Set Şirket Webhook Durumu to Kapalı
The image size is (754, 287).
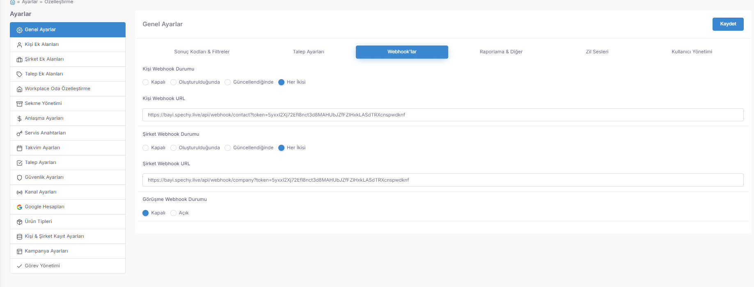coord(146,148)
